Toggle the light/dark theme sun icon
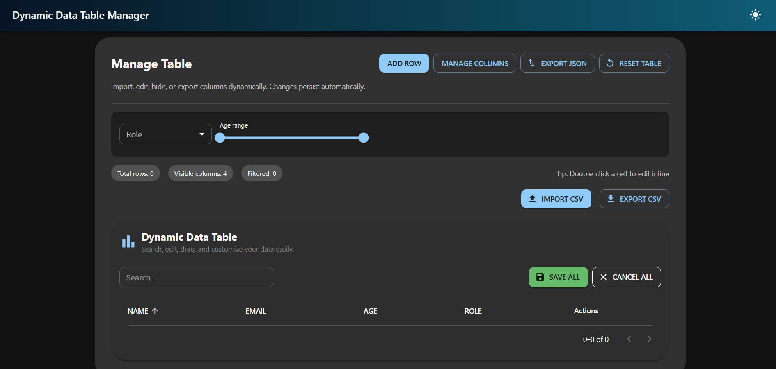776x369 pixels. [755, 15]
